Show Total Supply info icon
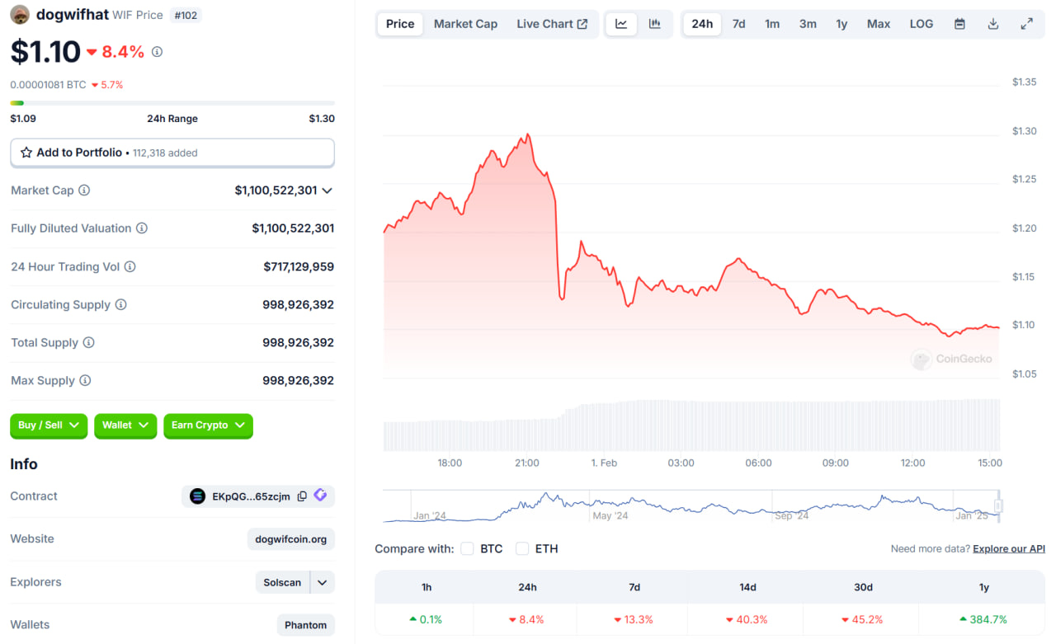The width and height of the screenshot is (1056, 644). 88,342
